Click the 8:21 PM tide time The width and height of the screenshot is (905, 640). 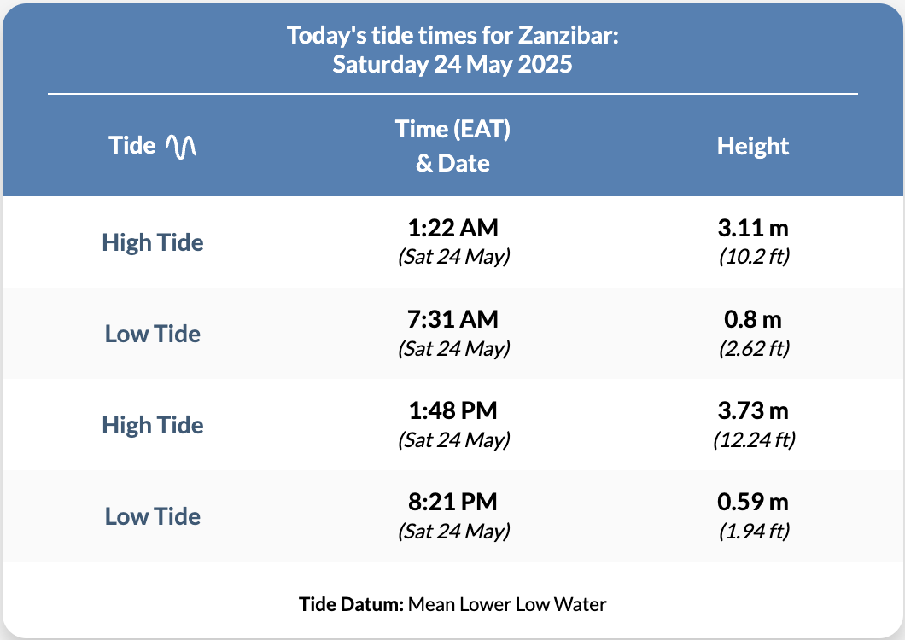[452, 503]
